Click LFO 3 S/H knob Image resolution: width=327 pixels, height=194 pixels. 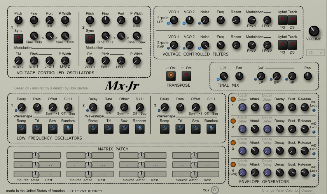point(211,107)
